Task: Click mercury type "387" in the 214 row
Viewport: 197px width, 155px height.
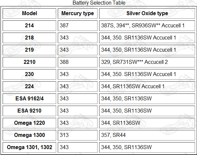Action: click(77, 26)
